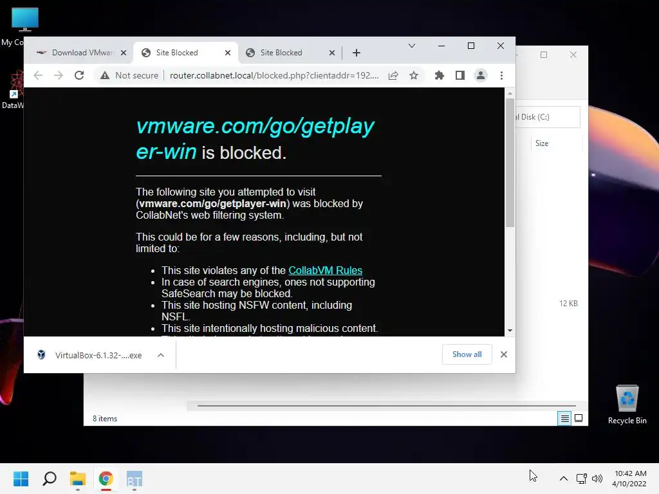Open the Windows Start menu

coord(21,479)
